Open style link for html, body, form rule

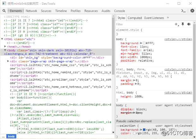pyautogui.click(x=178, y=69)
